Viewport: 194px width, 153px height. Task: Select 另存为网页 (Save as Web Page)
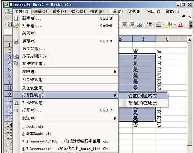click(66, 56)
